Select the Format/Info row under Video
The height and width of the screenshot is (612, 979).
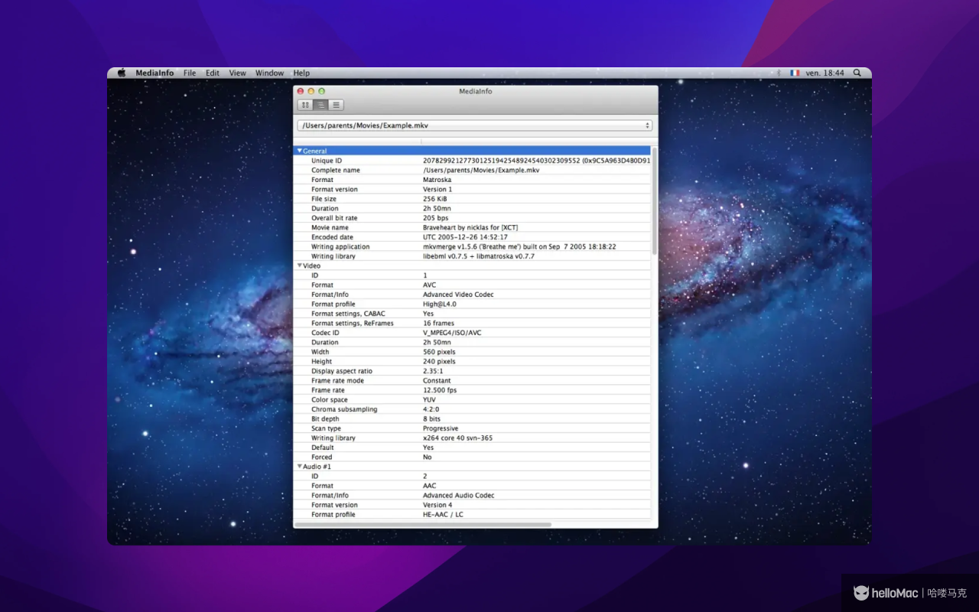pos(473,295)
